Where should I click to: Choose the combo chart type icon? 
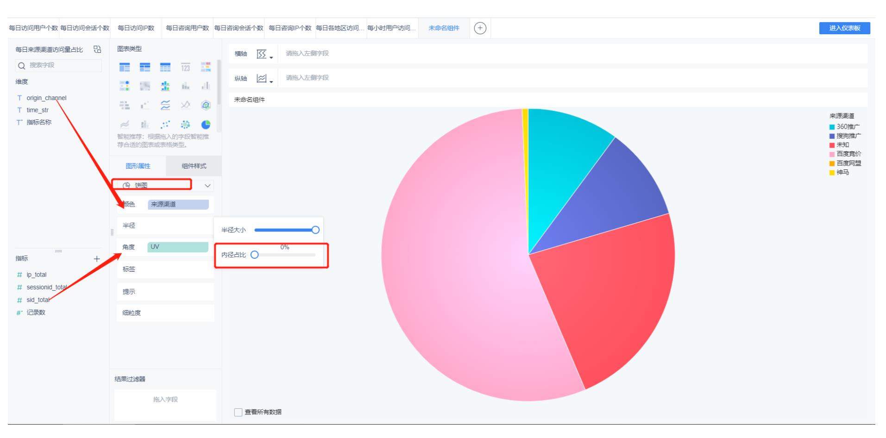[145, 124]
